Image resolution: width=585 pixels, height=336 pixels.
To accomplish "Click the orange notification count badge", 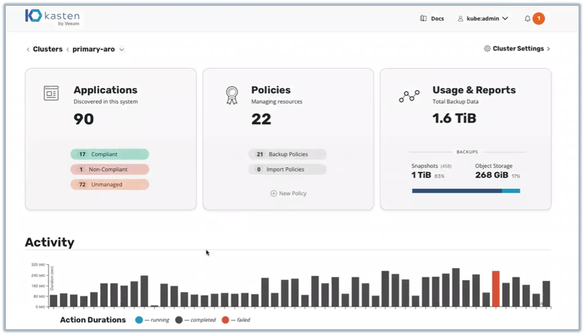I will (539, 19).
